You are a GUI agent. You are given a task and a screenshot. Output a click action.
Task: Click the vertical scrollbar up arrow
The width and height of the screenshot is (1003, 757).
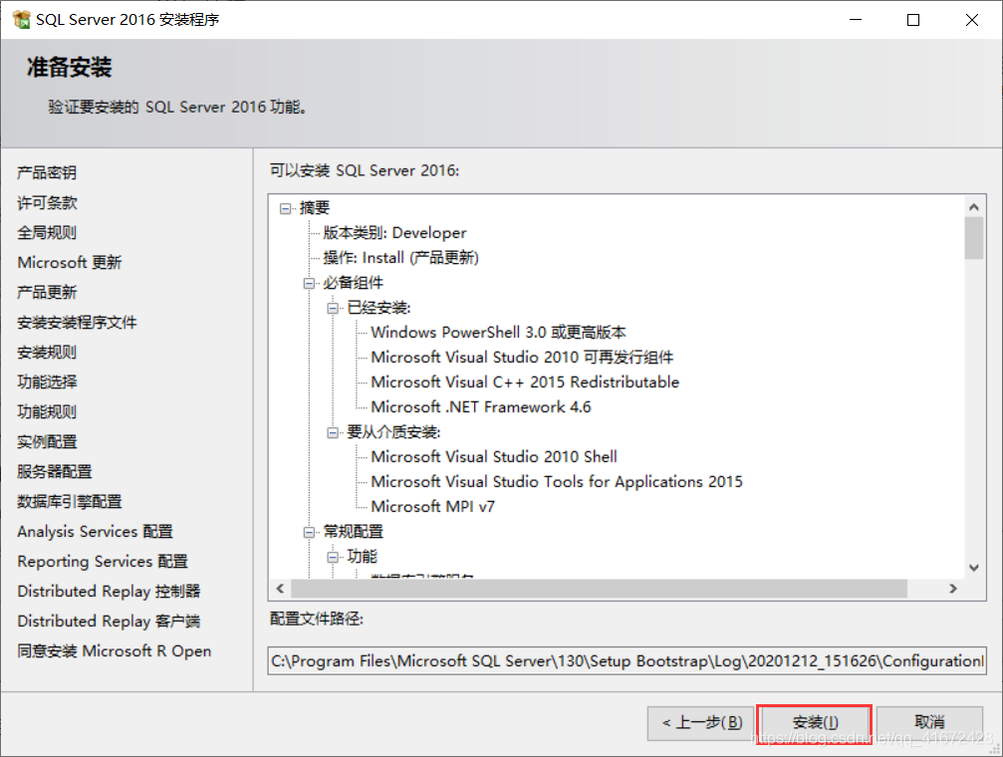973,207
